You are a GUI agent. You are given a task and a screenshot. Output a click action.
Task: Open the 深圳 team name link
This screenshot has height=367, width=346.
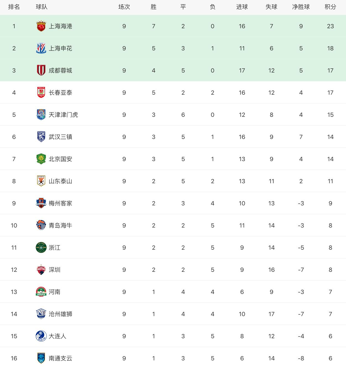pyautogui.click(x=54, y=270)
